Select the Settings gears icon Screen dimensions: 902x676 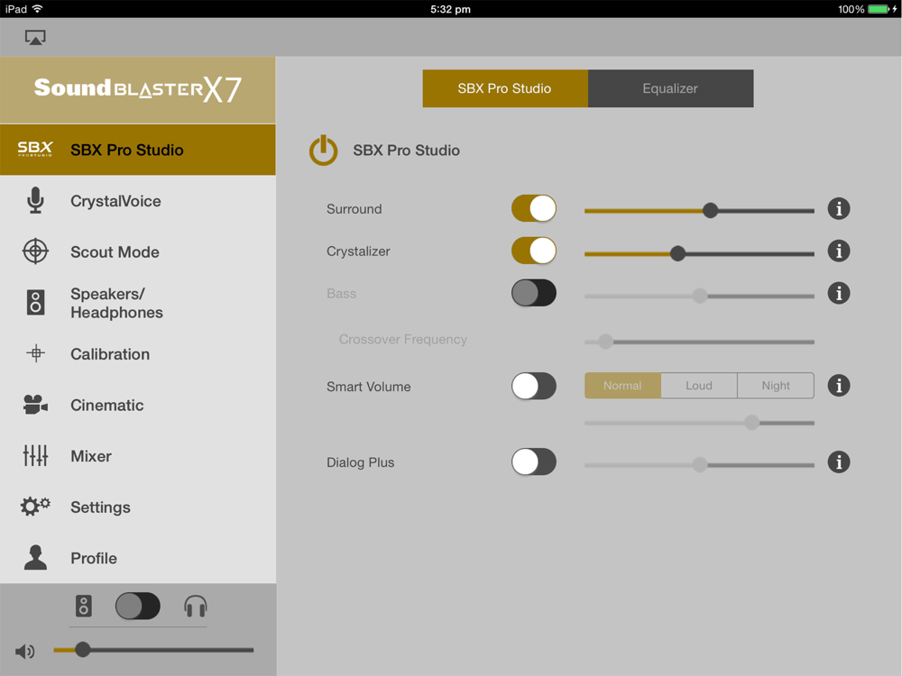point(35,507)
